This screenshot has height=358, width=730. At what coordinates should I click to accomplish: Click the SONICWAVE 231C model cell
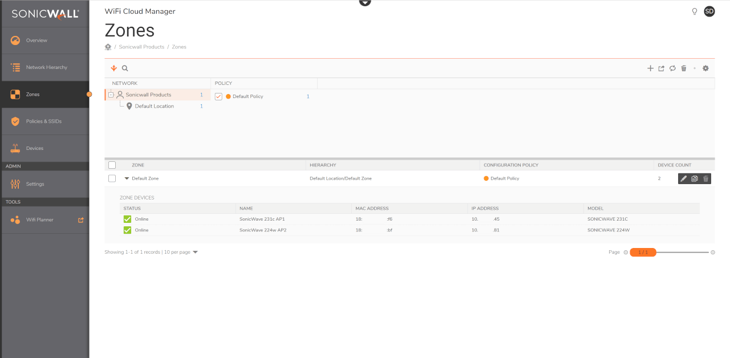click(x=607, y=219)
